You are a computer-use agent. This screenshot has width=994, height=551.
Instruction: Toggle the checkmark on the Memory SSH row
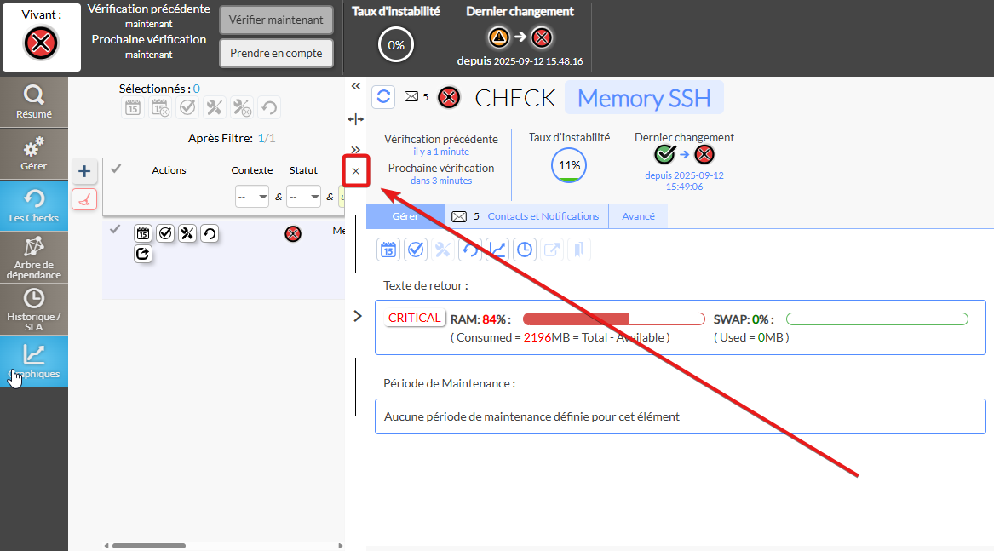coord(116,229)
